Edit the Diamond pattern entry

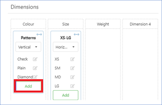[x=35, y=77]
